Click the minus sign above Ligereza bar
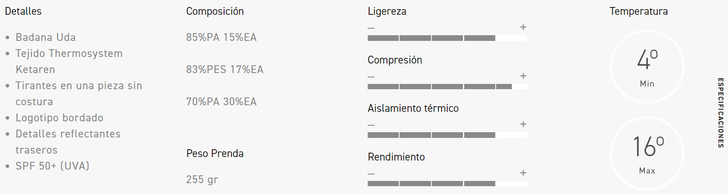Viewport: 728px width, 194px height. tap(371, 28)
